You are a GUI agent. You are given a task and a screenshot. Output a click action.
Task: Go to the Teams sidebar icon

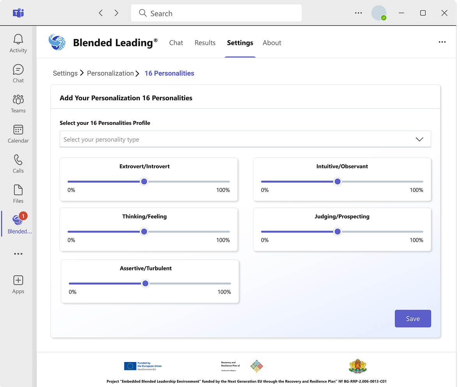[18, 100]
